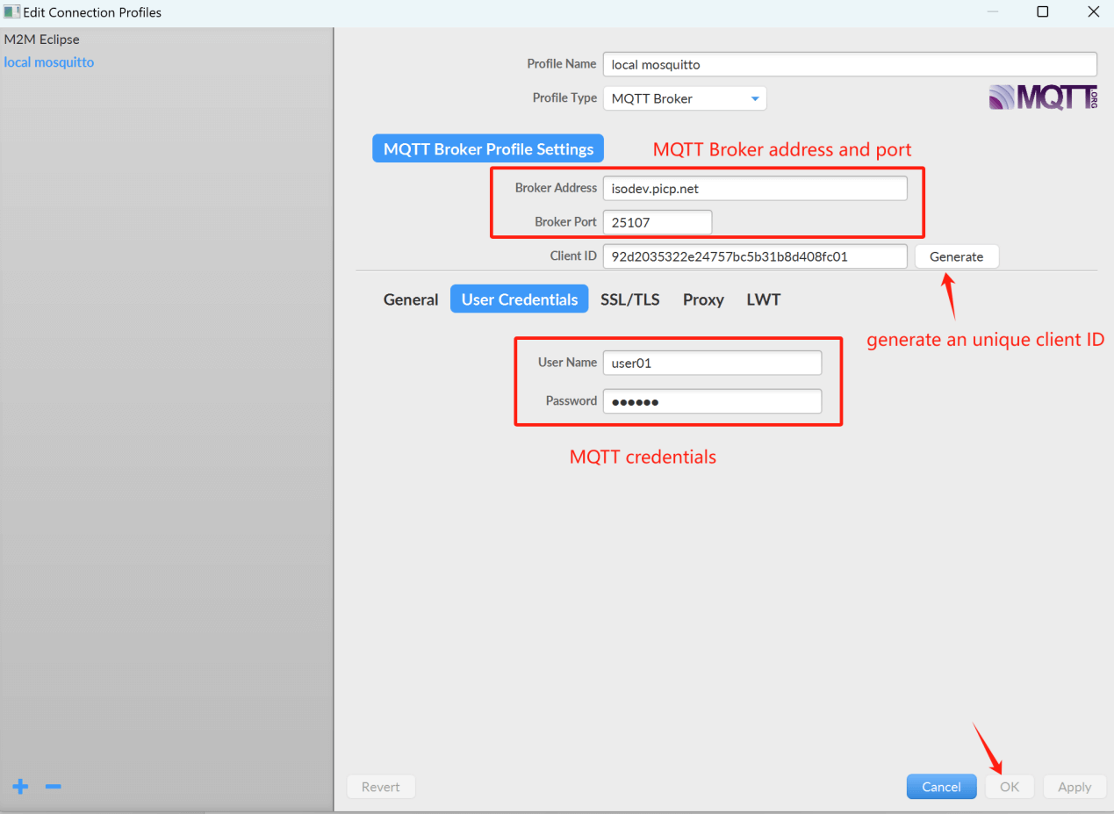
Task: Focus the Broker Address field
Action: tap(755, 188)
